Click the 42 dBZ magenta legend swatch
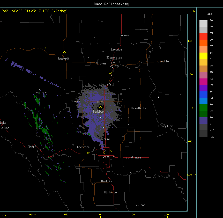The height and width of the screenshot is (218, 223). (x=203, y=82)
